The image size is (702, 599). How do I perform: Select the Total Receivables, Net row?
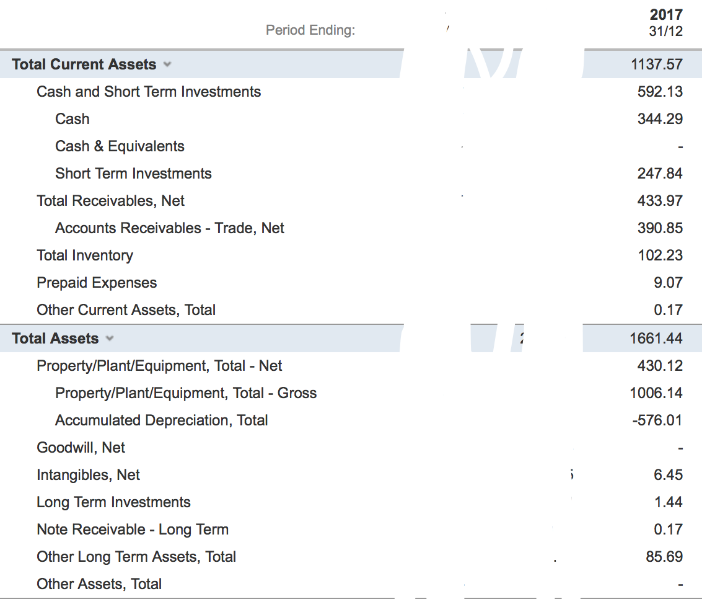coord(112,200)
